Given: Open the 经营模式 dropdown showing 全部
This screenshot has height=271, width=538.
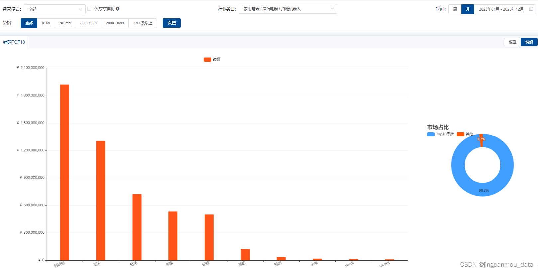Looking at the screenshot, I should 54,9.
